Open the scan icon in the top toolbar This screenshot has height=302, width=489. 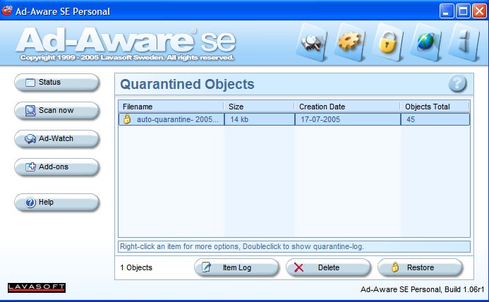click(x=312, y=43)
